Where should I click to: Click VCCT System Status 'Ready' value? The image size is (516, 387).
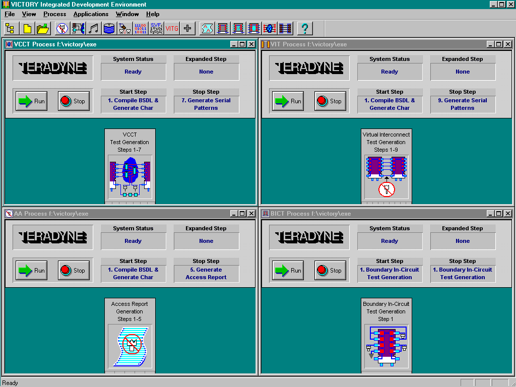coord(133,72)
